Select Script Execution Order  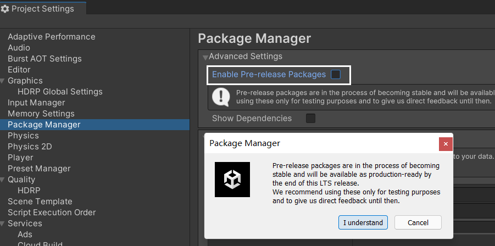point(52,213)
